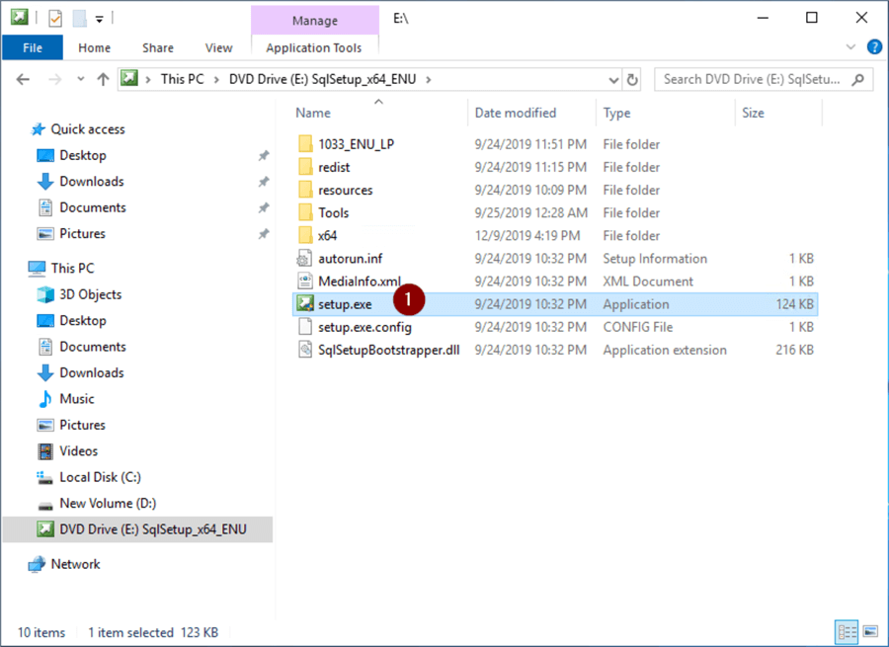Viewport: 889px width, 647px height.
Task: Select the setup.exe application icon
Action: pyautogui.click(x=305, y=304)
